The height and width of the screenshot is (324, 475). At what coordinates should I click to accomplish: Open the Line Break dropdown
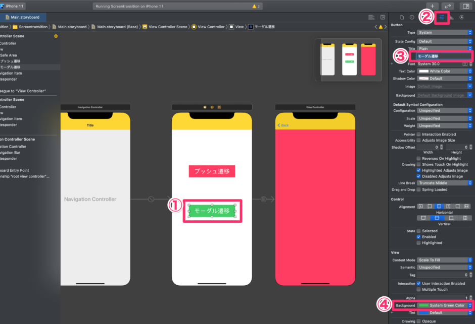tap(444, 183)
